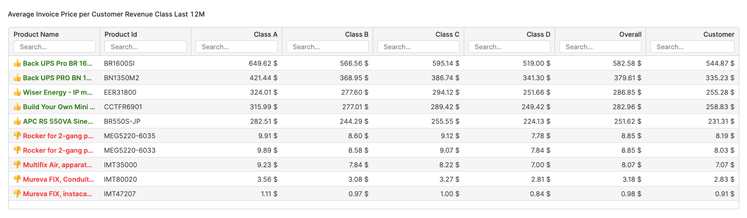Click Overall value 582.58 $

[x=627, y=63]
